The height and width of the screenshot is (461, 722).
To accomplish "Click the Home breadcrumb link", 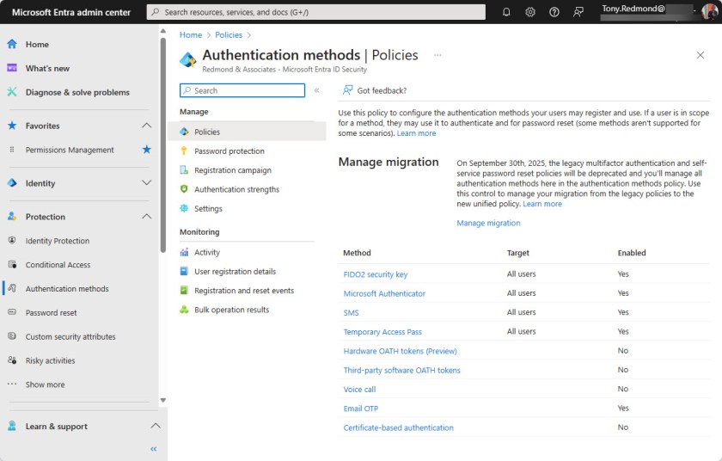I will coord(191,35).
